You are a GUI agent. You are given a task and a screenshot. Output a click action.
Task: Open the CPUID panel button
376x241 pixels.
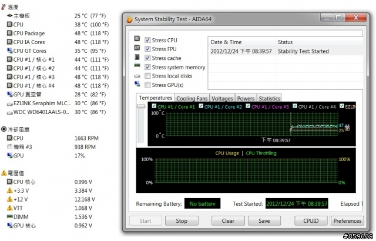(311, 220)
